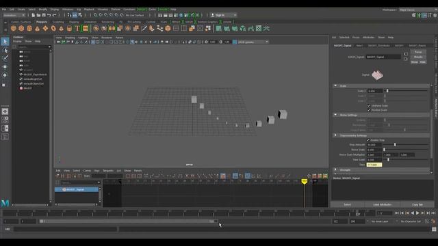This screenshot has width=438, height=246.
Task: Click the polygon Type text shelf icon
Action: 77,28
